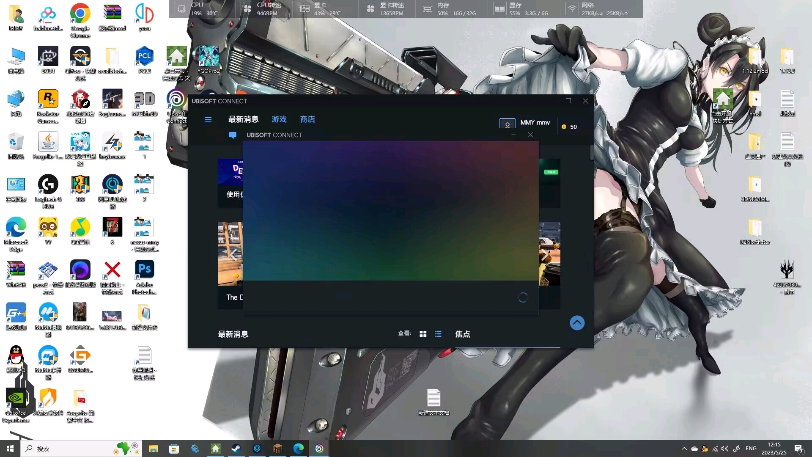Click the Ubisoft Connect taskbar icon
This screenshot has width=812, height=457.
pyautogui.click(x=319, y=449)
